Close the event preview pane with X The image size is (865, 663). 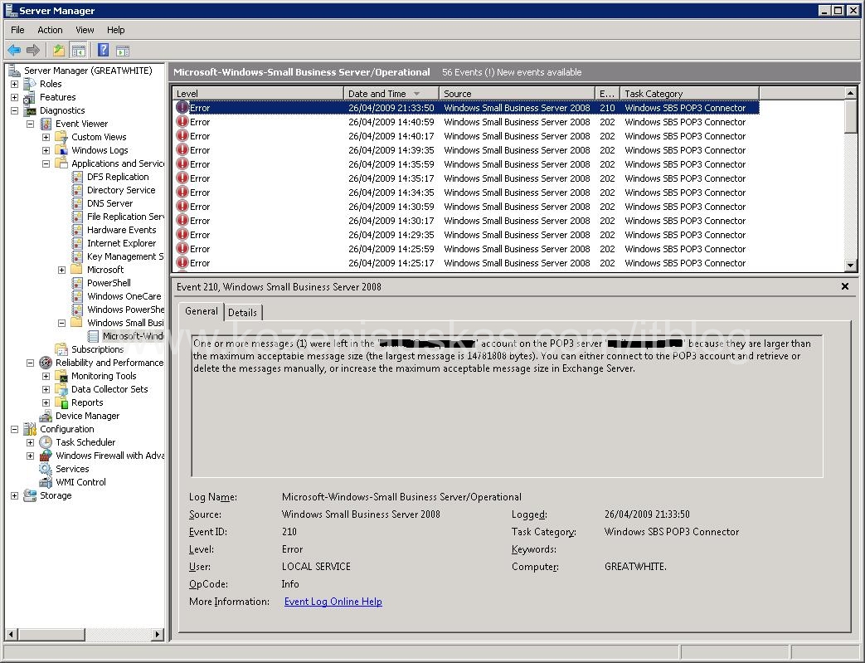click(x=844, y=286)
